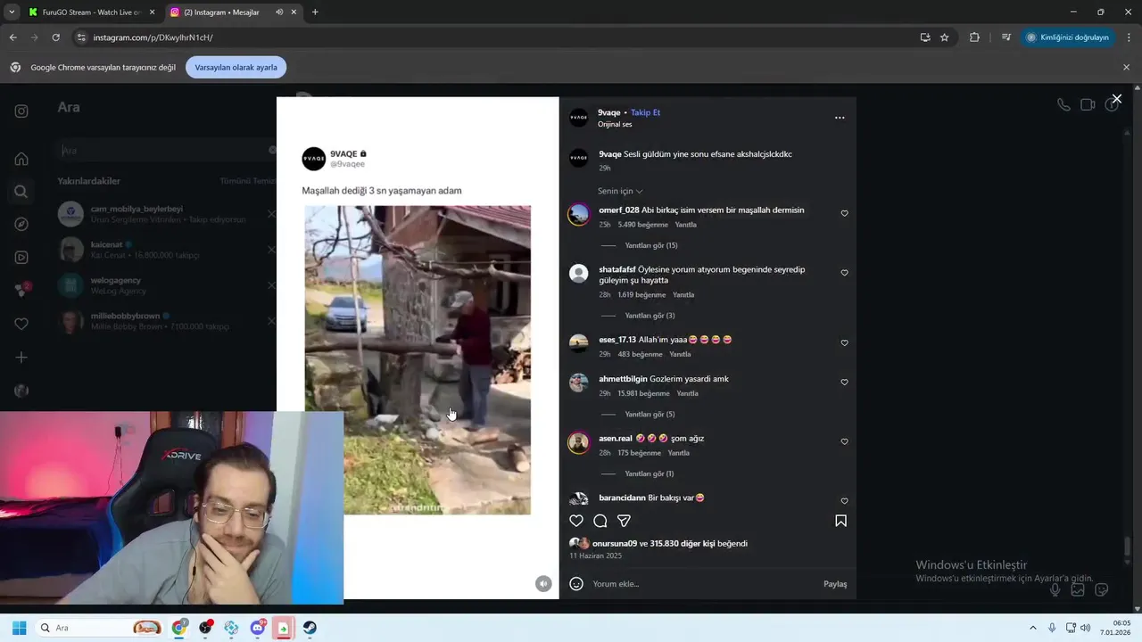Like the post with the heart icon

576,521
